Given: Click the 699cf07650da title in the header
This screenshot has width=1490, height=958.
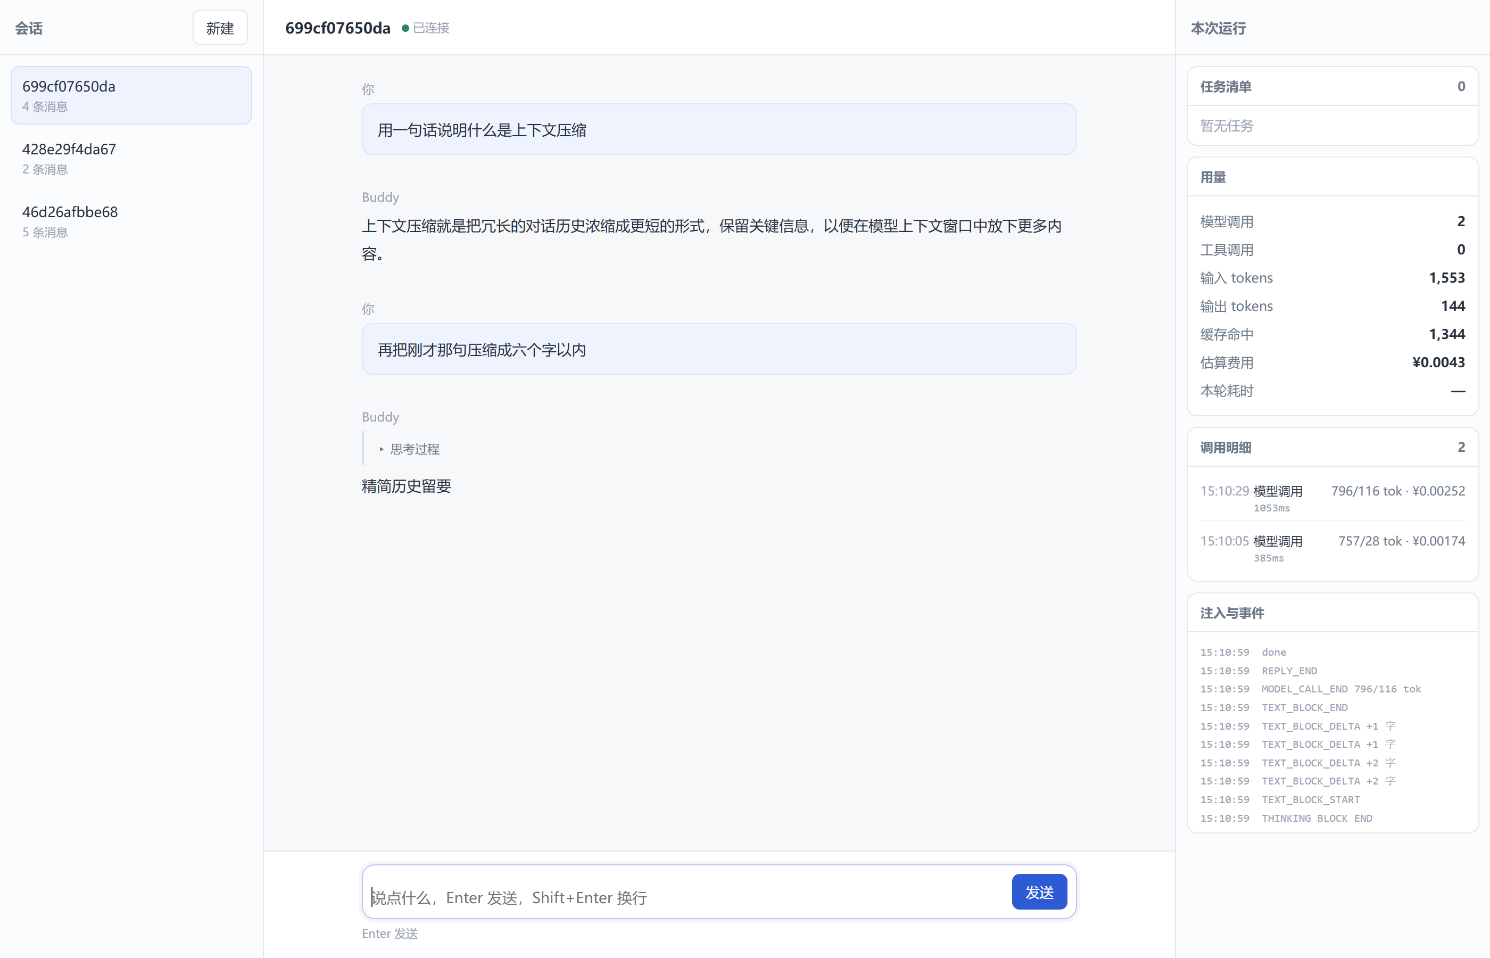Looking at the screenshot, I should tap(338, 28).
